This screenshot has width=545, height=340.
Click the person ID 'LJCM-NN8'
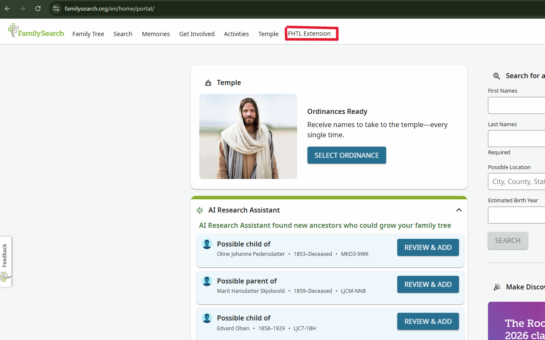click(x=353, y=291)
